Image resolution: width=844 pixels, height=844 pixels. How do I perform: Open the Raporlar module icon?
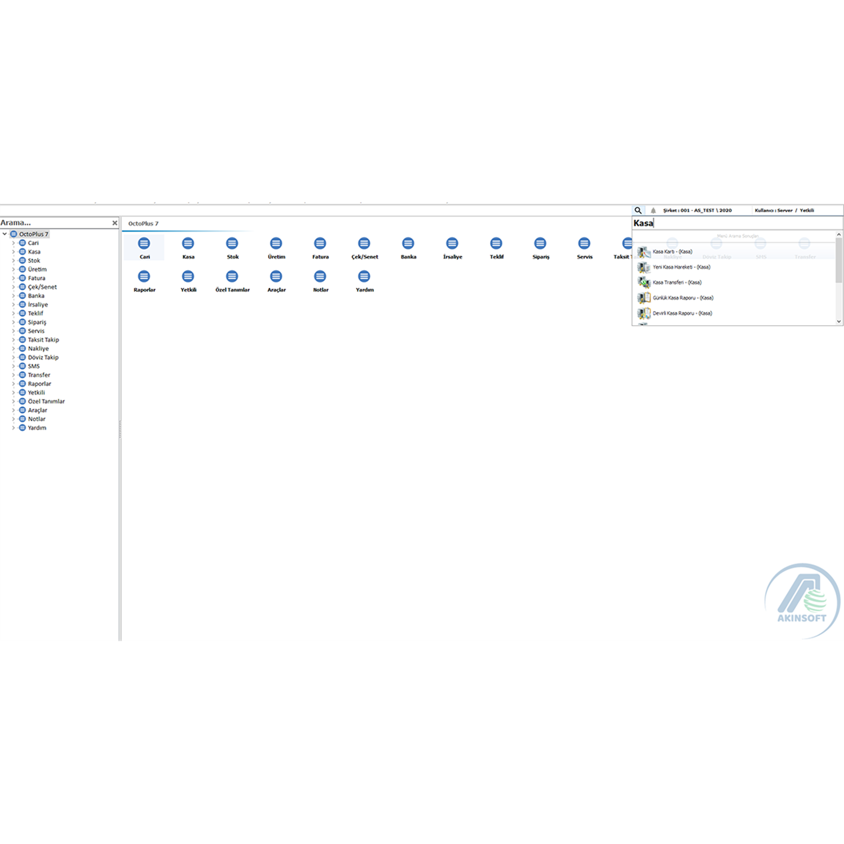coord(144,277)
